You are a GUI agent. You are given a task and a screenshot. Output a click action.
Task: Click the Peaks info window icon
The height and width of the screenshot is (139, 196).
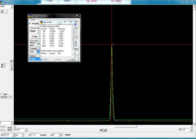coord(41,22)
